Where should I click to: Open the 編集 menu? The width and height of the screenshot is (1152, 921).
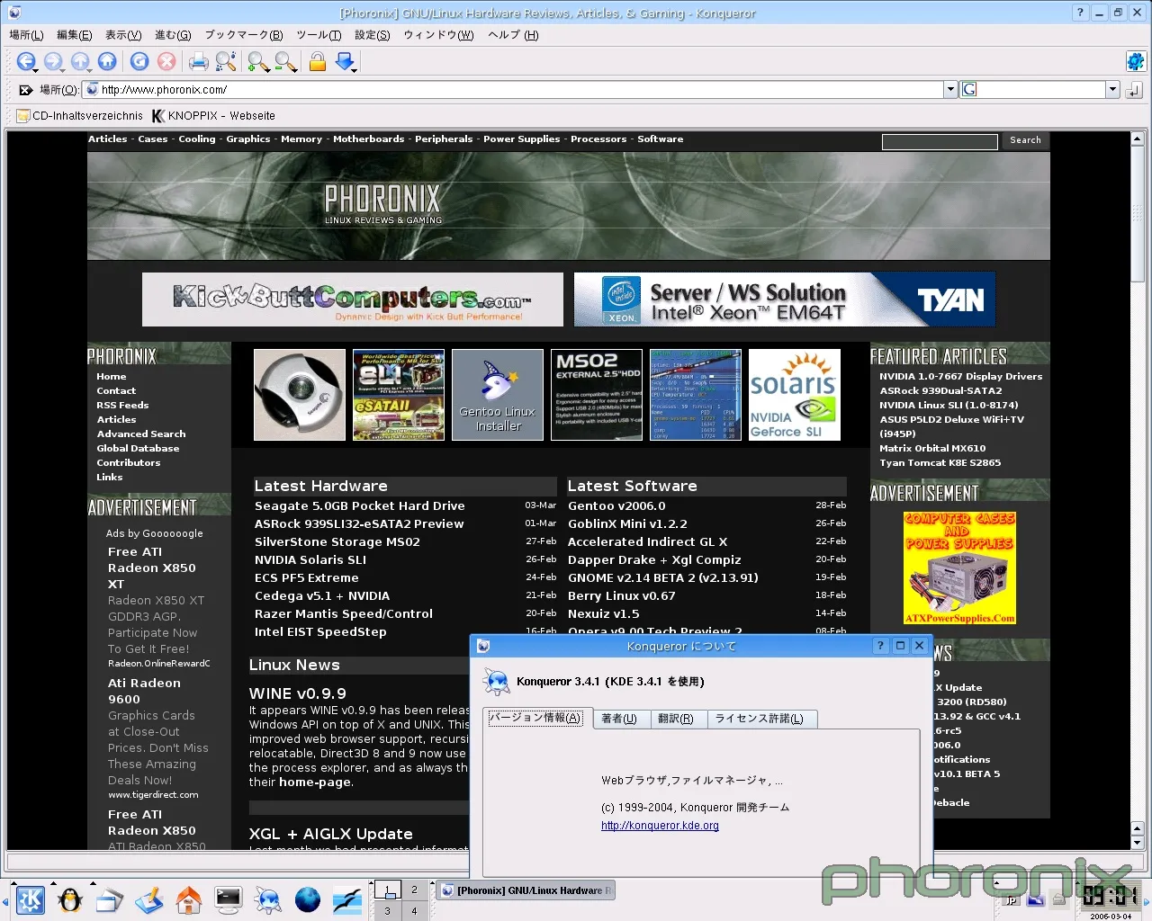[x=74, y=35]
